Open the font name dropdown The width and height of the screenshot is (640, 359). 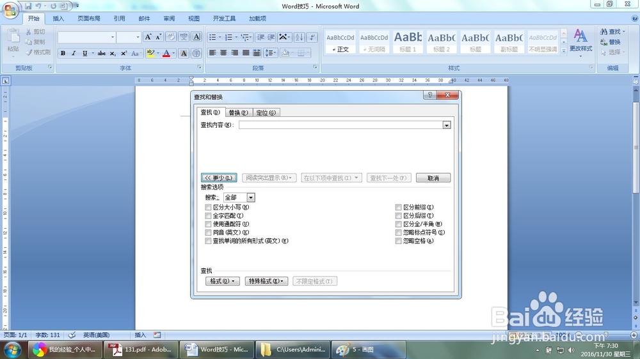tap(112, 37)
